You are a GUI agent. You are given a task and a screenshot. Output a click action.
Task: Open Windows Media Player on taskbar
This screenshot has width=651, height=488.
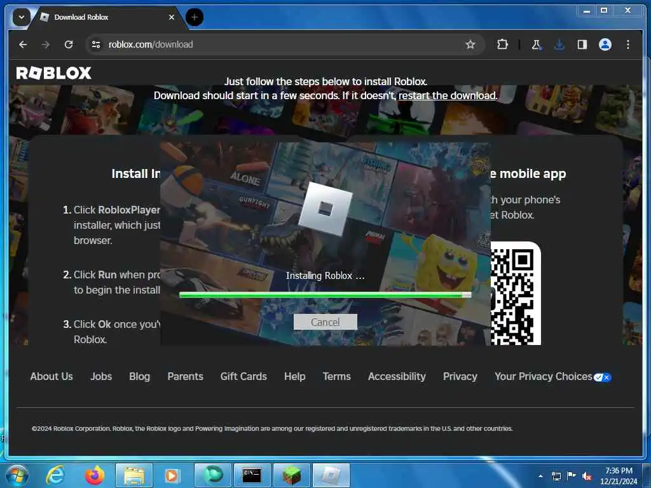171,475
